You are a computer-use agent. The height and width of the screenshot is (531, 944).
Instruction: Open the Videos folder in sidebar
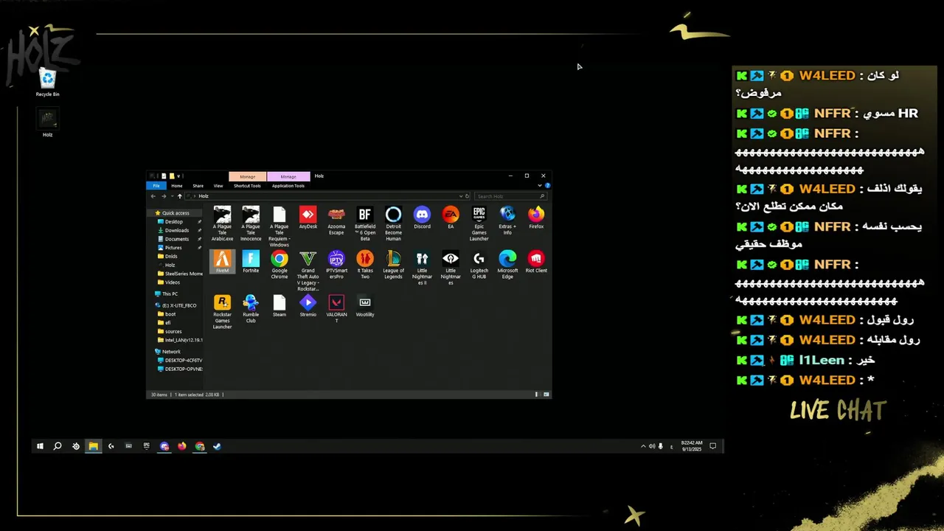[x=172, y=282]
